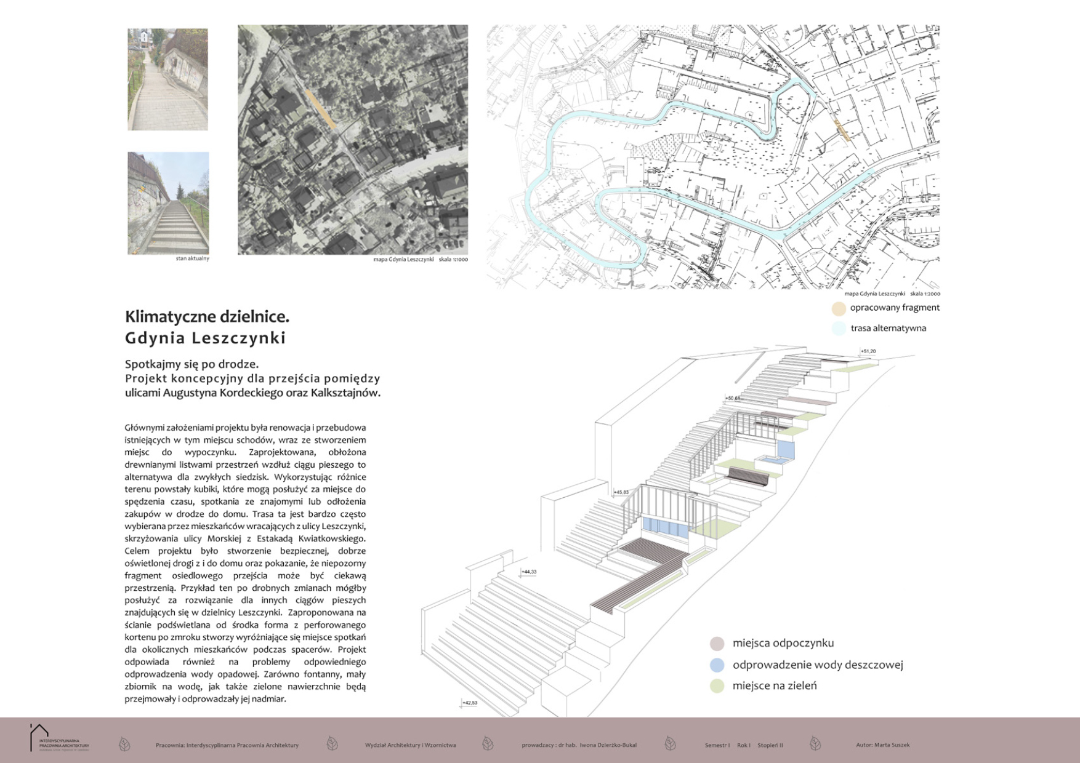Click the leaf icon before 'Wydział Architektury i Wzornictwa'

click(x=332, y=743)
